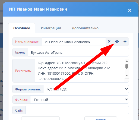Click the Форма оплаты label

(x=28, y=89)
